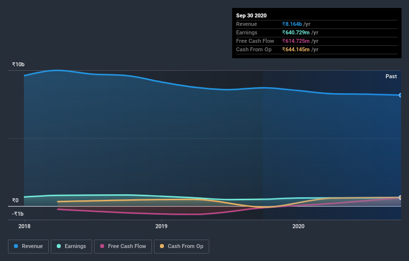The width and height of the screenshot is (409, 261).
Task: Click the Free Cash Flow label in tooltip
Action: tap(255, 41)
